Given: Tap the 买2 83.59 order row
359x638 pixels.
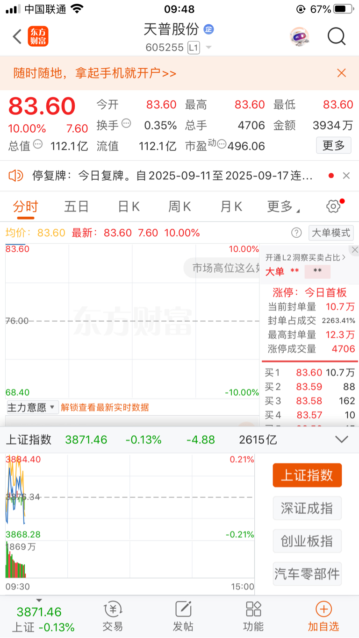Looking at the screenshot, I should tap(309, 387).
